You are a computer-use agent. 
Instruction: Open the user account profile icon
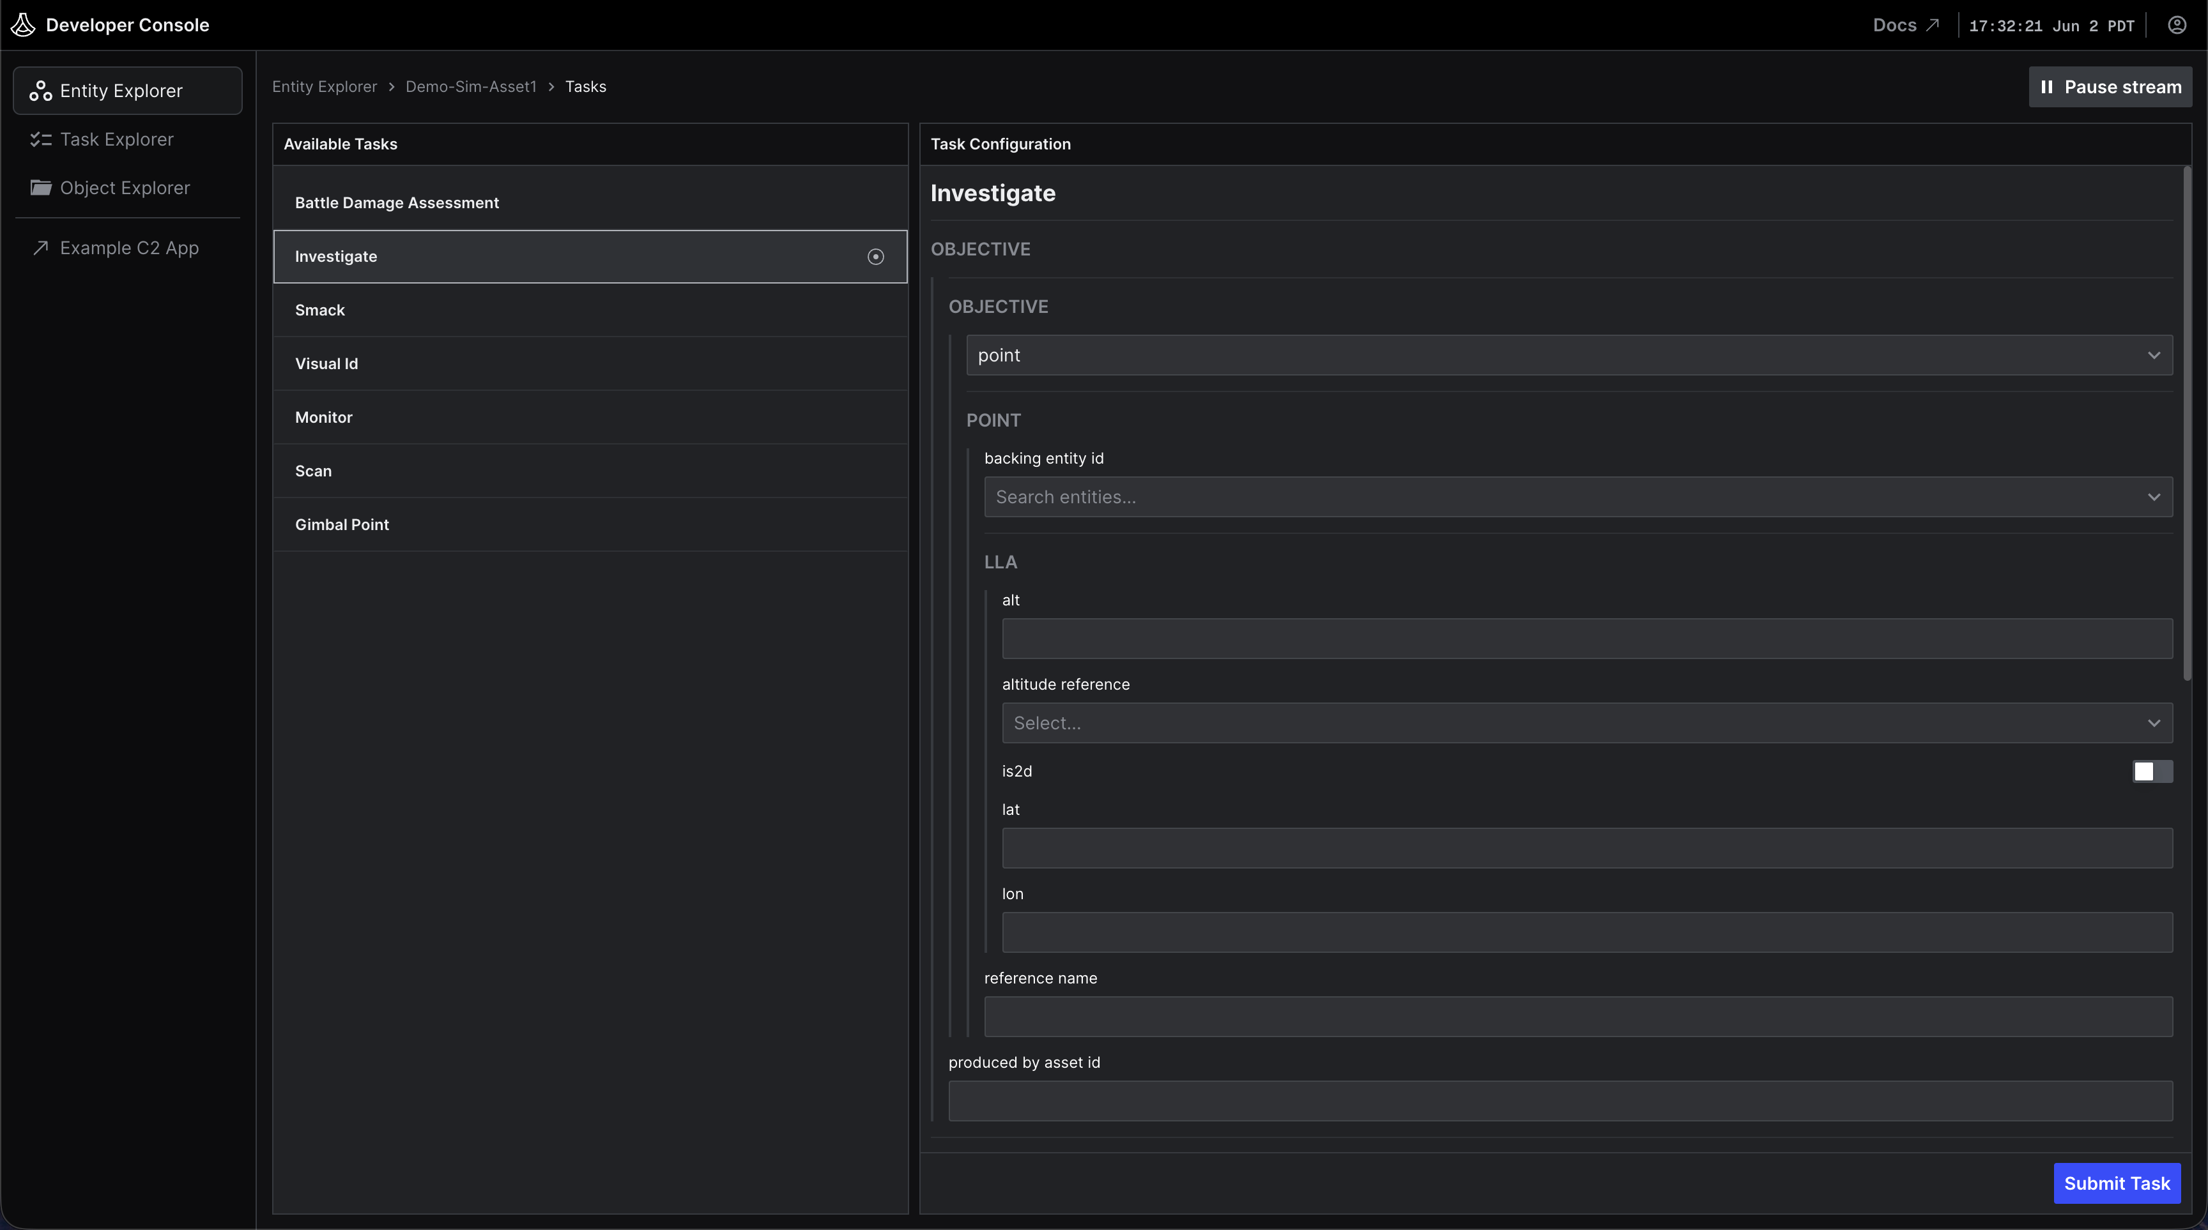[2177, 25]
